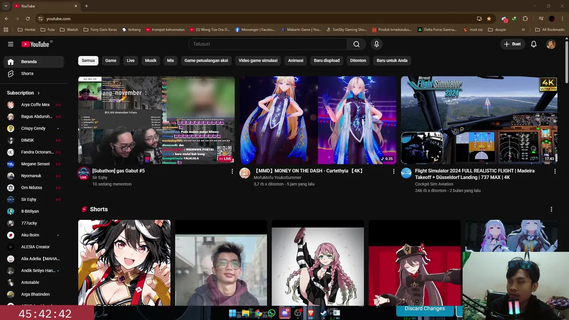The height and width of the screenshot is (320, 569).
Task: Expand the Subscription section arrow
Action: click(39, 93)
